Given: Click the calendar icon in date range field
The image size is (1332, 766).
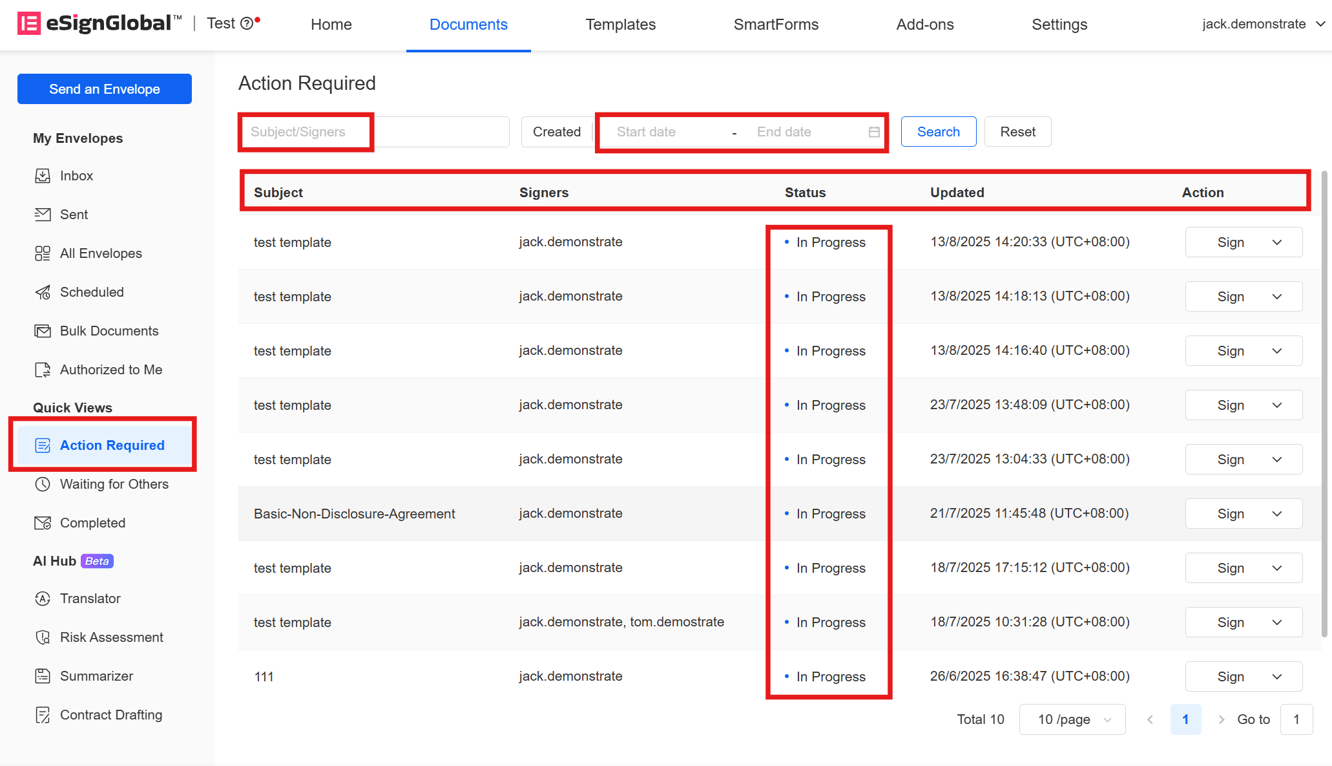Looking at the screenshot, I should (874, 132).
